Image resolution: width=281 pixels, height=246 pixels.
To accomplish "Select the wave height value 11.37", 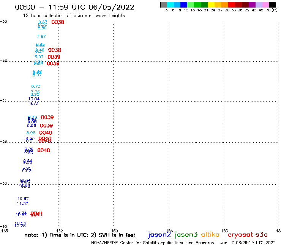I will click(22, 204).
